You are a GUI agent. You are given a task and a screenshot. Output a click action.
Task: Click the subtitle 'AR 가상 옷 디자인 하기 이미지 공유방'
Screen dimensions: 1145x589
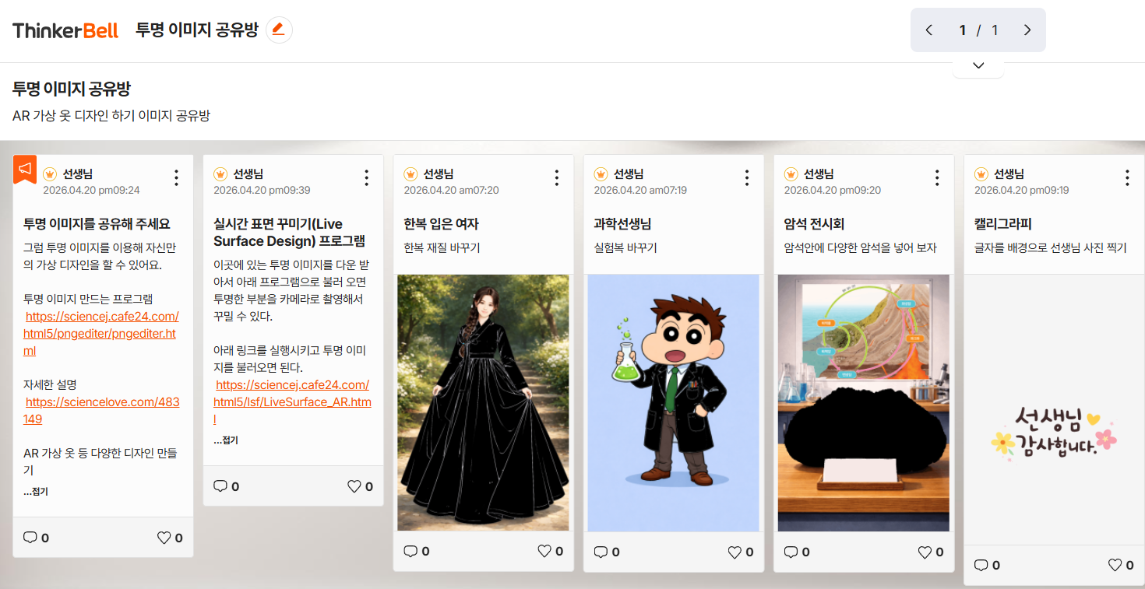[x=111, y=116]
